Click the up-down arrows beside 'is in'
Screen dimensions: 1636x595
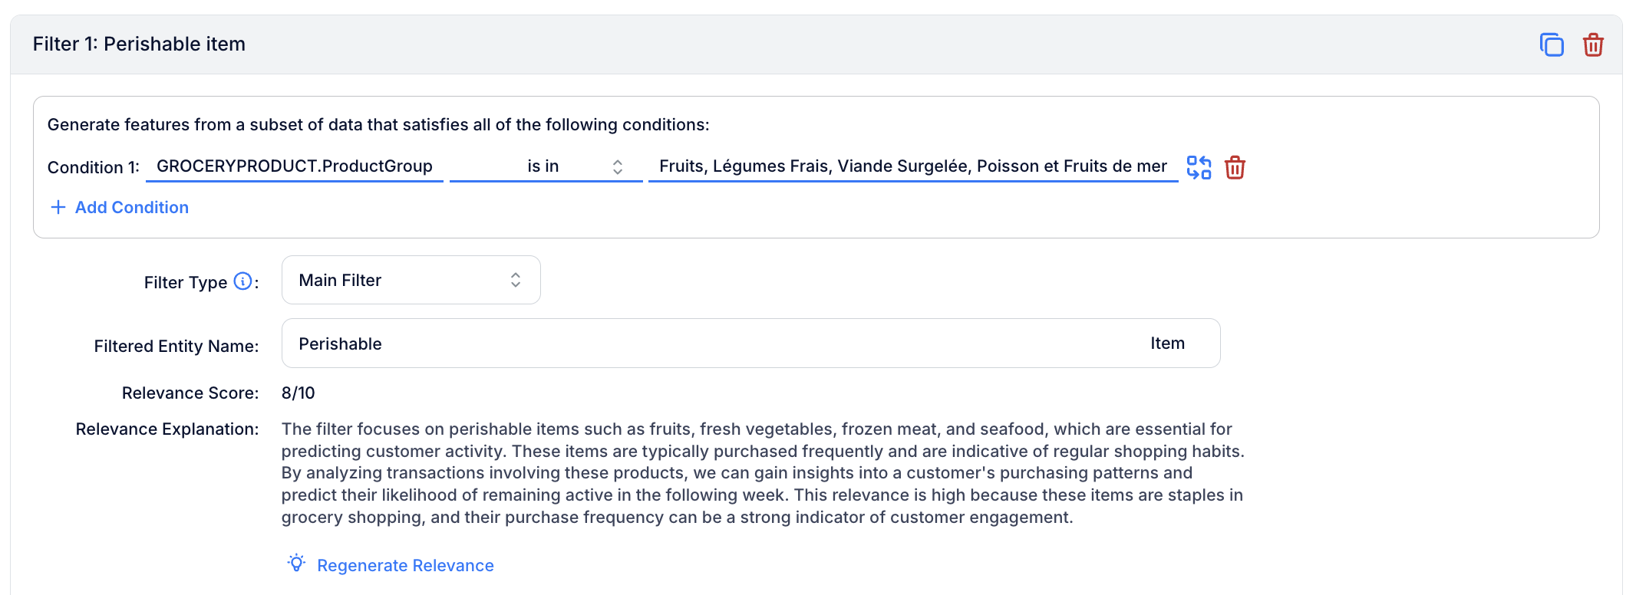pyautogui.click(x=618, y=167)
